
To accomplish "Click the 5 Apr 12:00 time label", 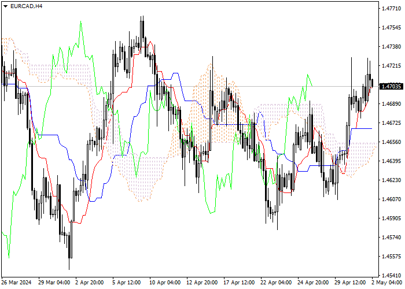I will click(127, 283).
